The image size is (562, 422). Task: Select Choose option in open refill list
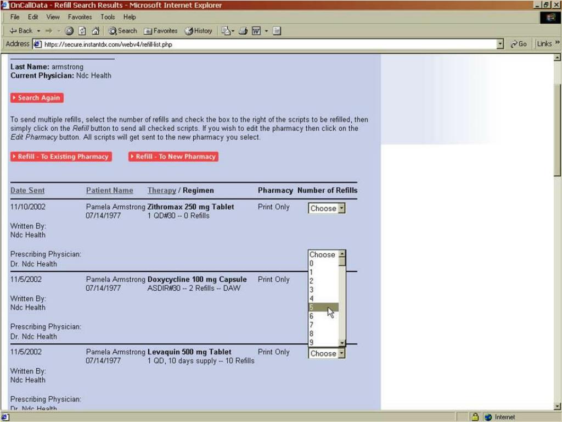click(x=323, y=254)
